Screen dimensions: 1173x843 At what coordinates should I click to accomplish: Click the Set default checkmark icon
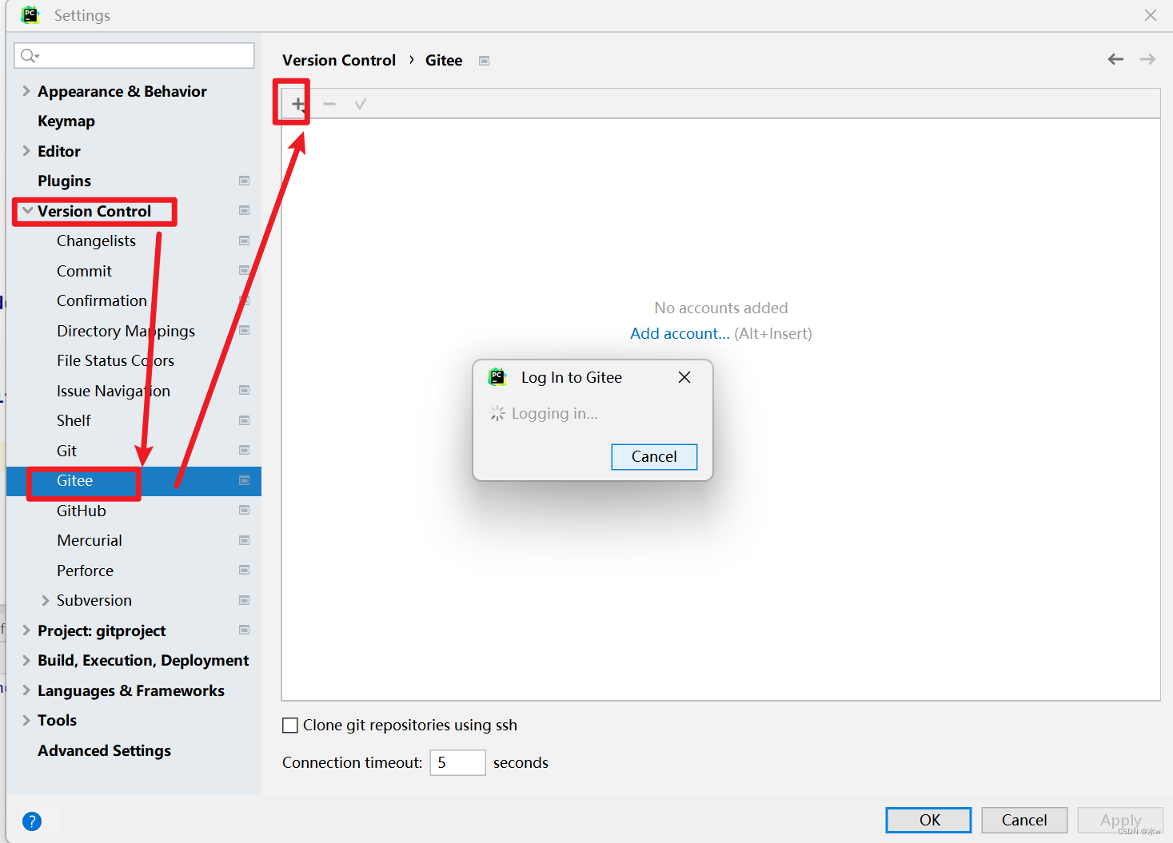coord(361,104)
